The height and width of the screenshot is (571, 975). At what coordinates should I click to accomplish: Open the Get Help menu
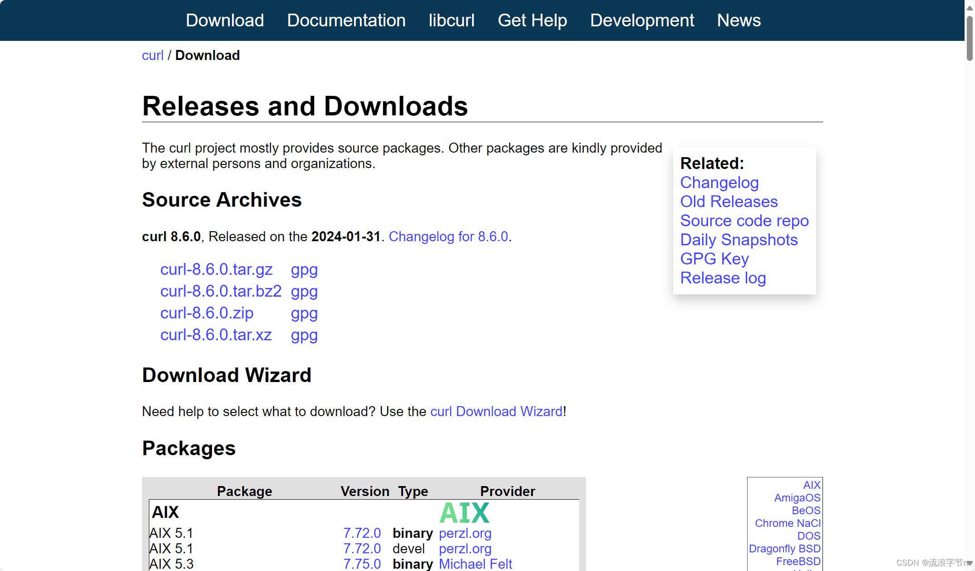point(532,20)
